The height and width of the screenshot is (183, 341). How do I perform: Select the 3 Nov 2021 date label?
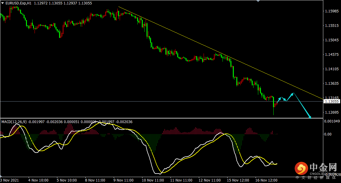10,180
